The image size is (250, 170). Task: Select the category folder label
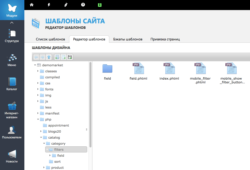(58, 144)
